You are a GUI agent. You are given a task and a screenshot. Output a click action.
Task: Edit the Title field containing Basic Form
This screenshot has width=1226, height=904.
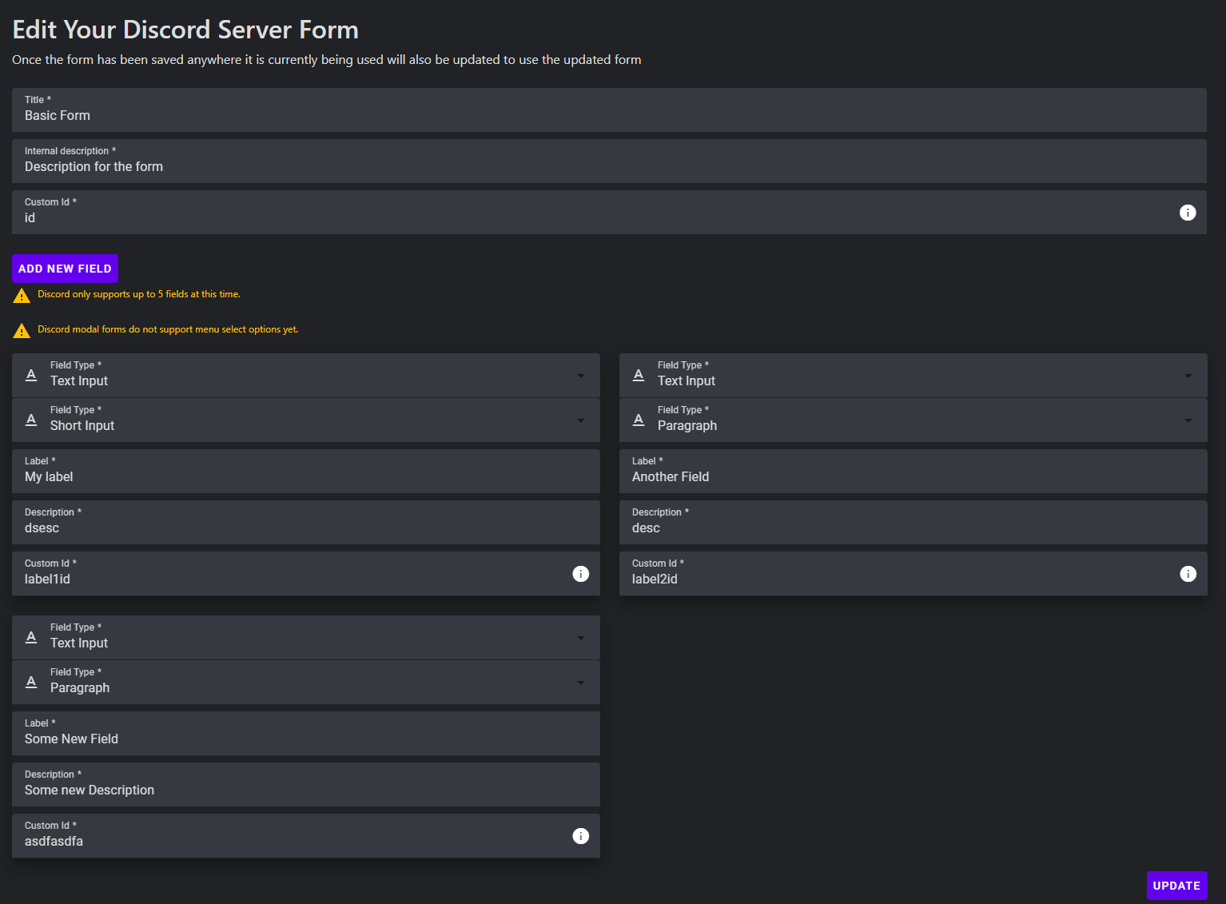(609, 110)
